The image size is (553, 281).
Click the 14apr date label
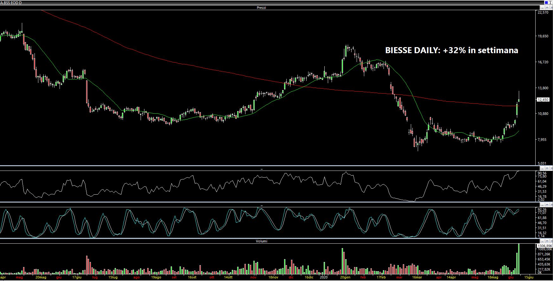coord(451,277)
